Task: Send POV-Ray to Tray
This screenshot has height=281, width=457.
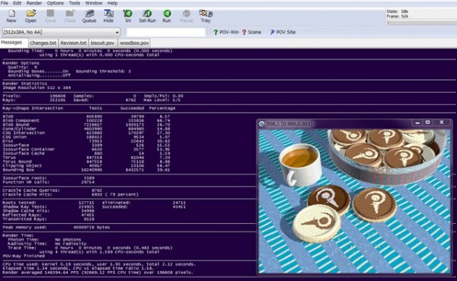Action: click(206, 16)
